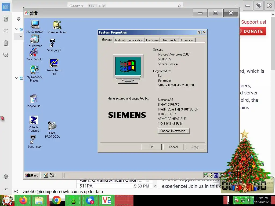
Task: Click the DONATE button
Action: pos(253,31)
